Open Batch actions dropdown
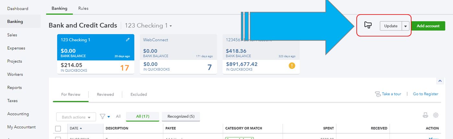453x139 pixels. coord(76,117)
